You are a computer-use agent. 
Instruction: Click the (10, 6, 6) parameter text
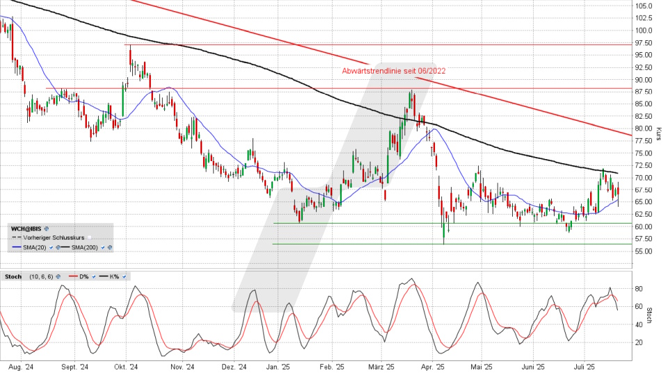pyautogui.click(x=41, y=276)
